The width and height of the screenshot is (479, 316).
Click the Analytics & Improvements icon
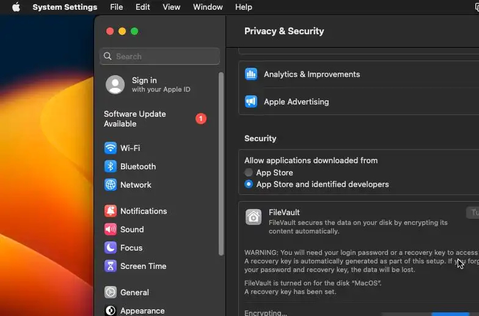coord(251,74)
